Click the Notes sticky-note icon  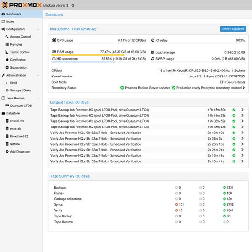(x=3, y=21)
